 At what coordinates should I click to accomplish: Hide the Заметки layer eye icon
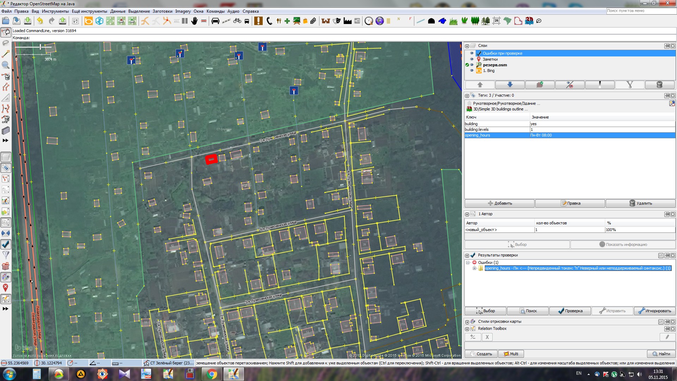pos(472,59)
